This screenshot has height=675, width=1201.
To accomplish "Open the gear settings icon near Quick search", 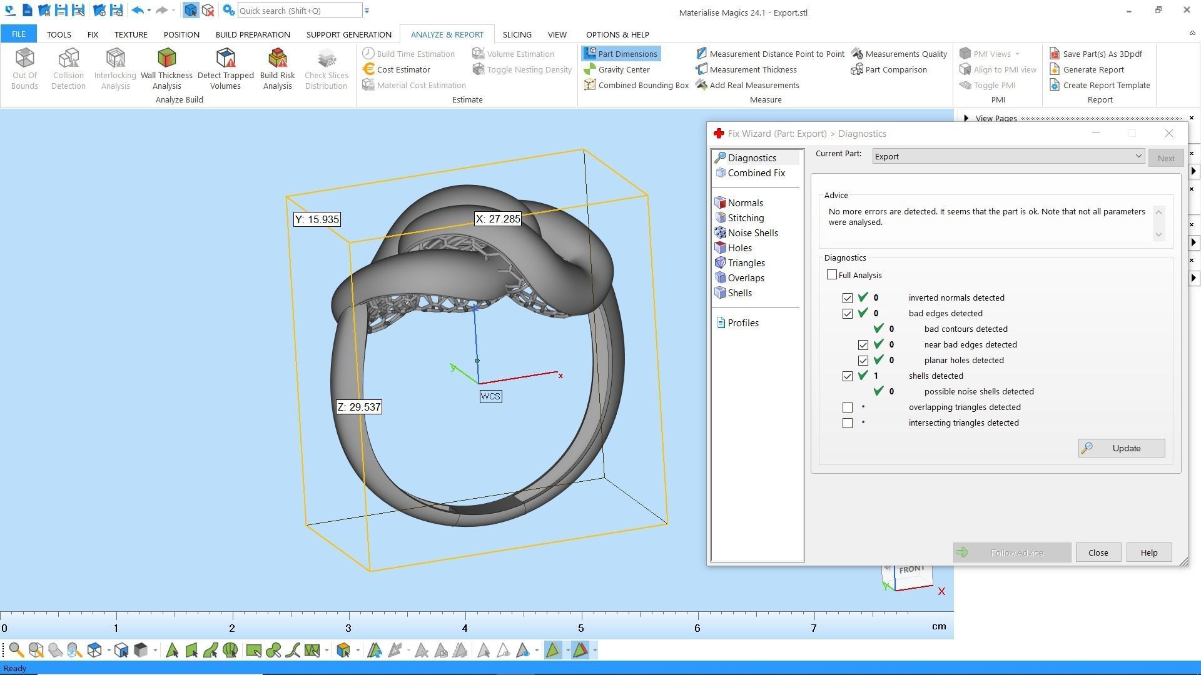I will (228, 11).
